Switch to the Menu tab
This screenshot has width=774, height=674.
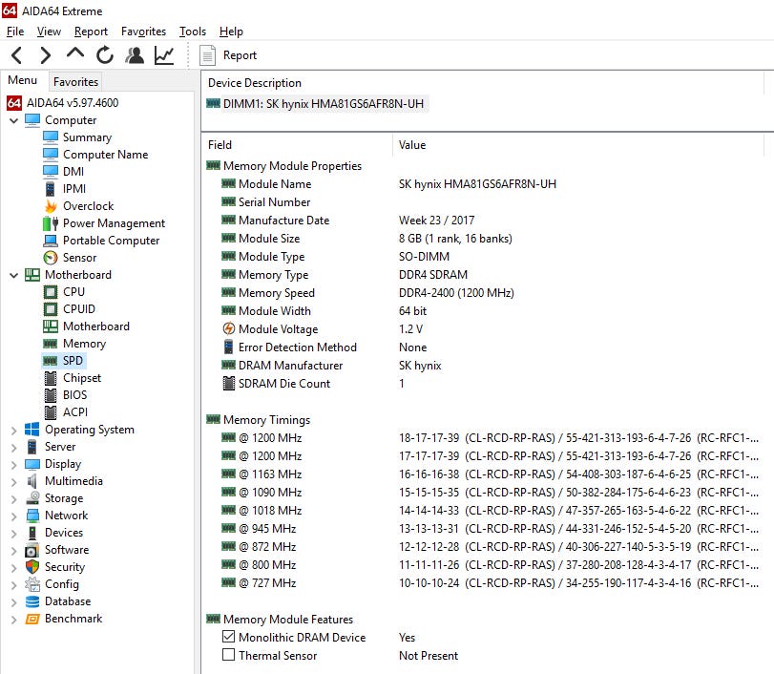tap(23, 80)
